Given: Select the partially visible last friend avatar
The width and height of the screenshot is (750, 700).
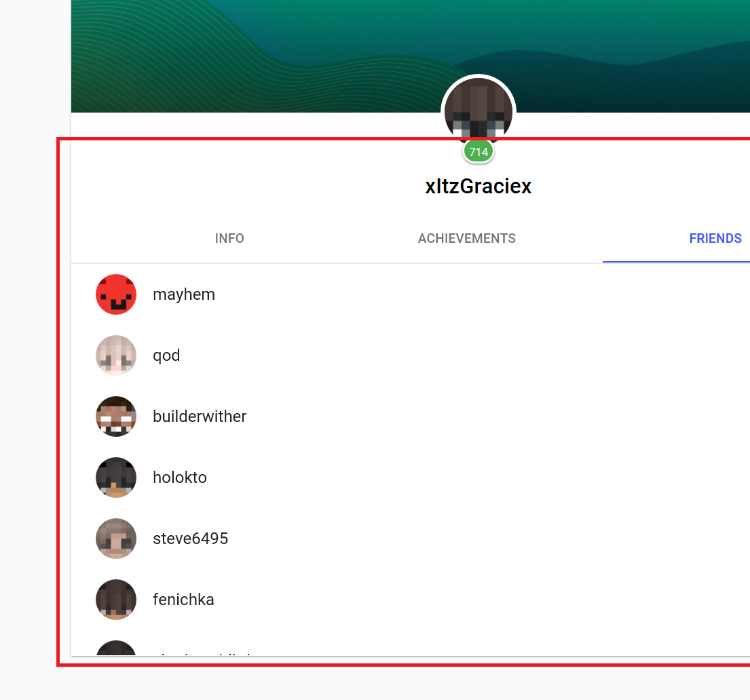Looking at the screenshot, I should 116,648.
